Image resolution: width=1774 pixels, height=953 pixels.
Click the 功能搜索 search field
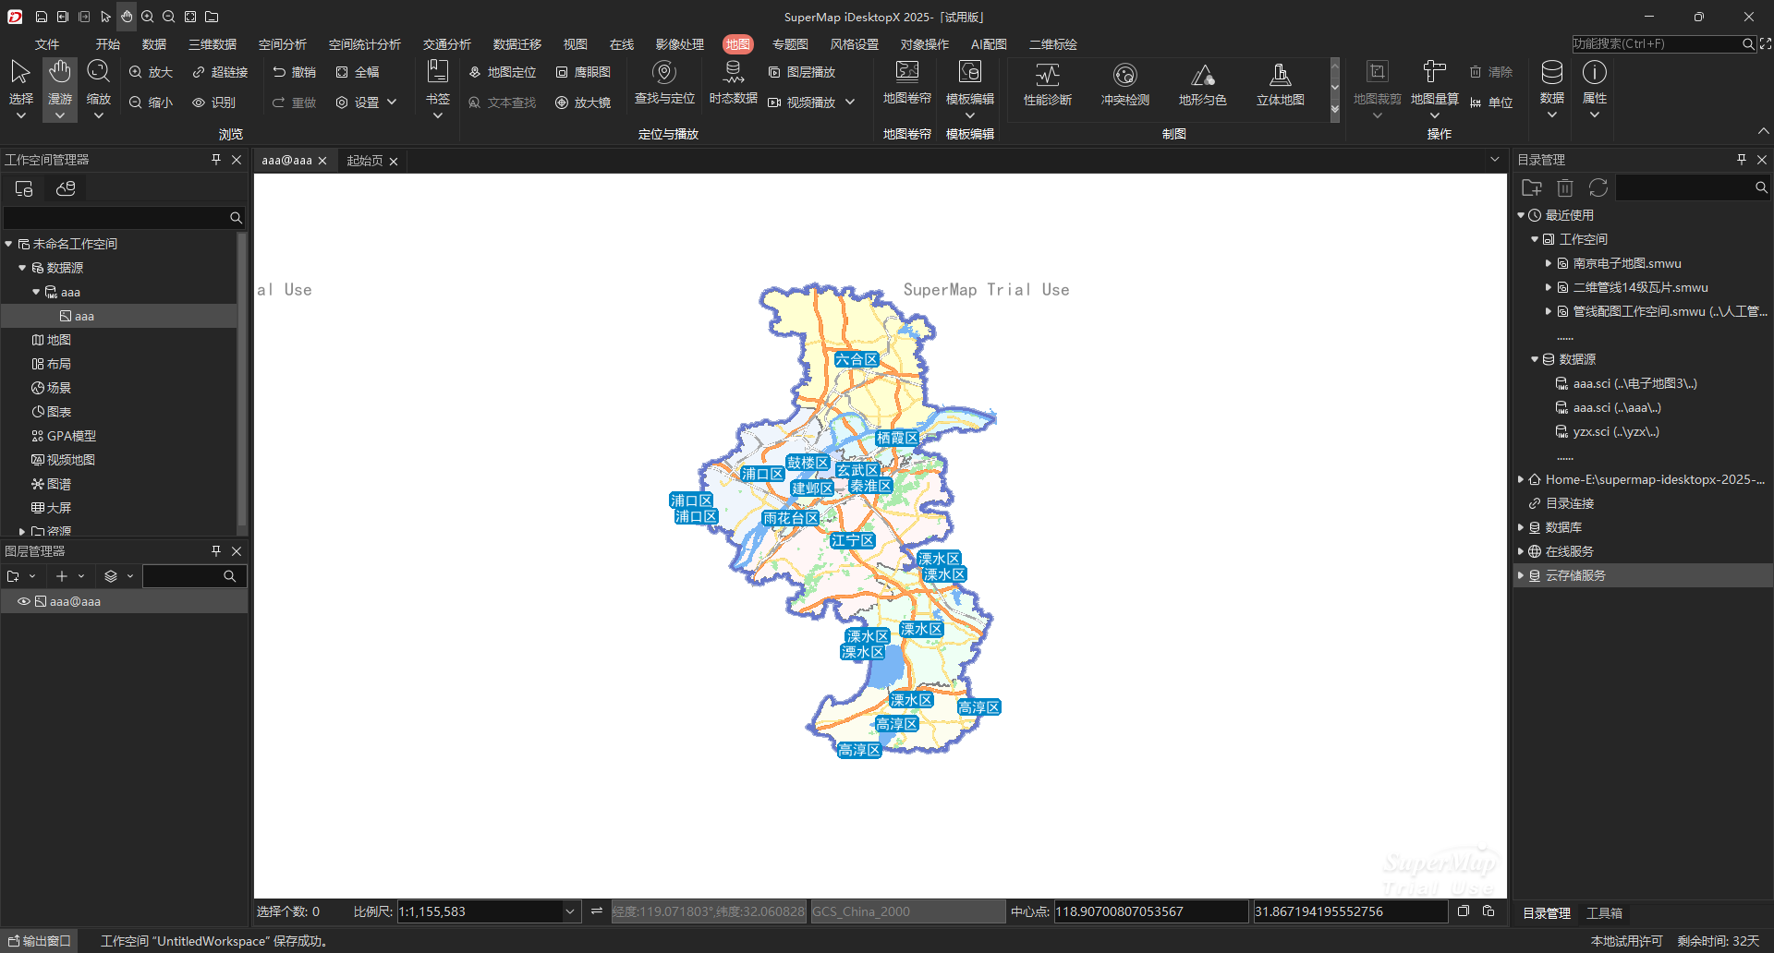tap(1656, 44)
